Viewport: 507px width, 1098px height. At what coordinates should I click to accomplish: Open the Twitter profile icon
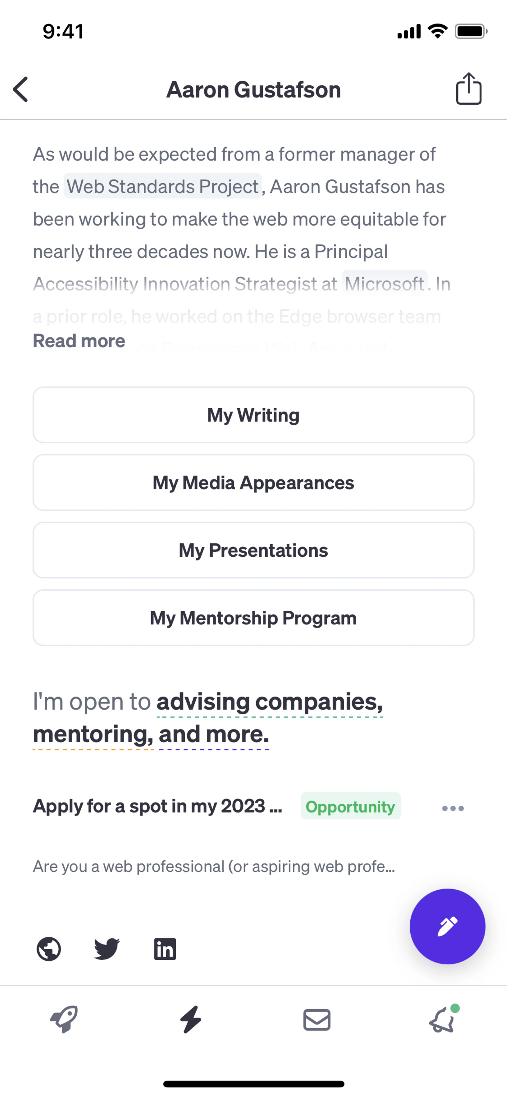[106, 949]
